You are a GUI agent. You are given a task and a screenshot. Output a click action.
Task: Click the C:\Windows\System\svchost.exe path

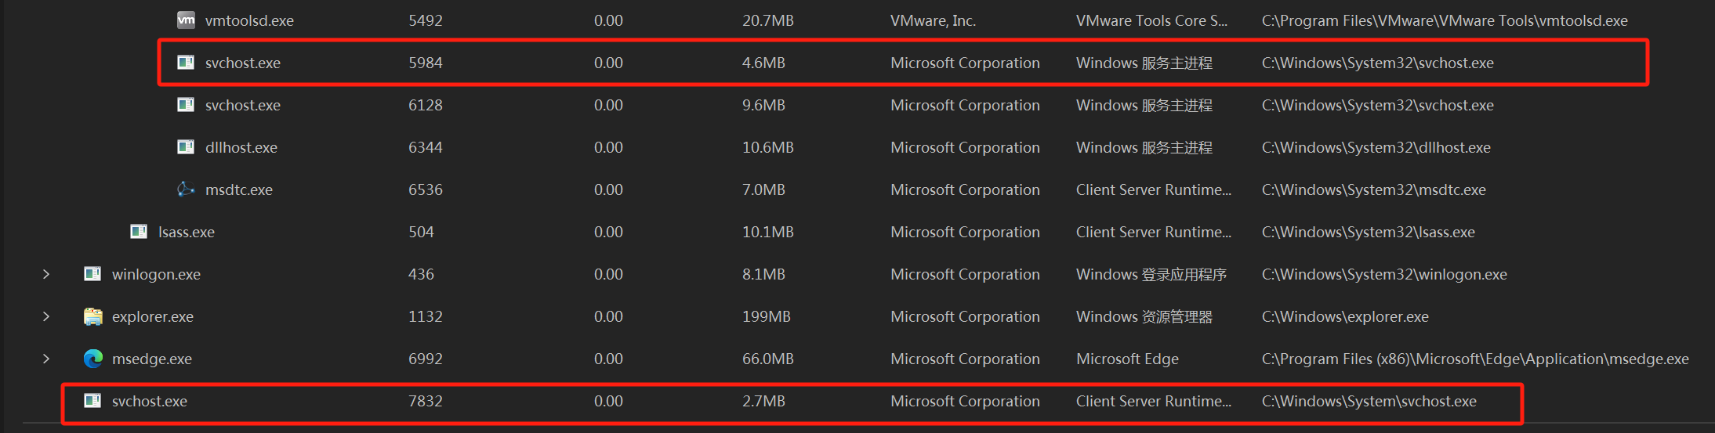click(x=1369, y=401)
